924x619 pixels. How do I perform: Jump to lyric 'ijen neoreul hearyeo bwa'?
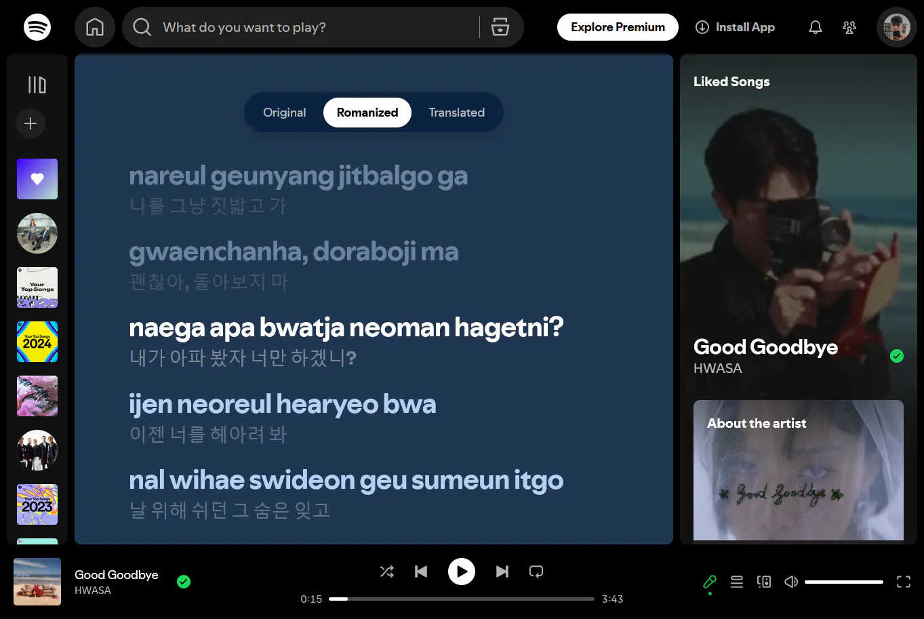283,405
